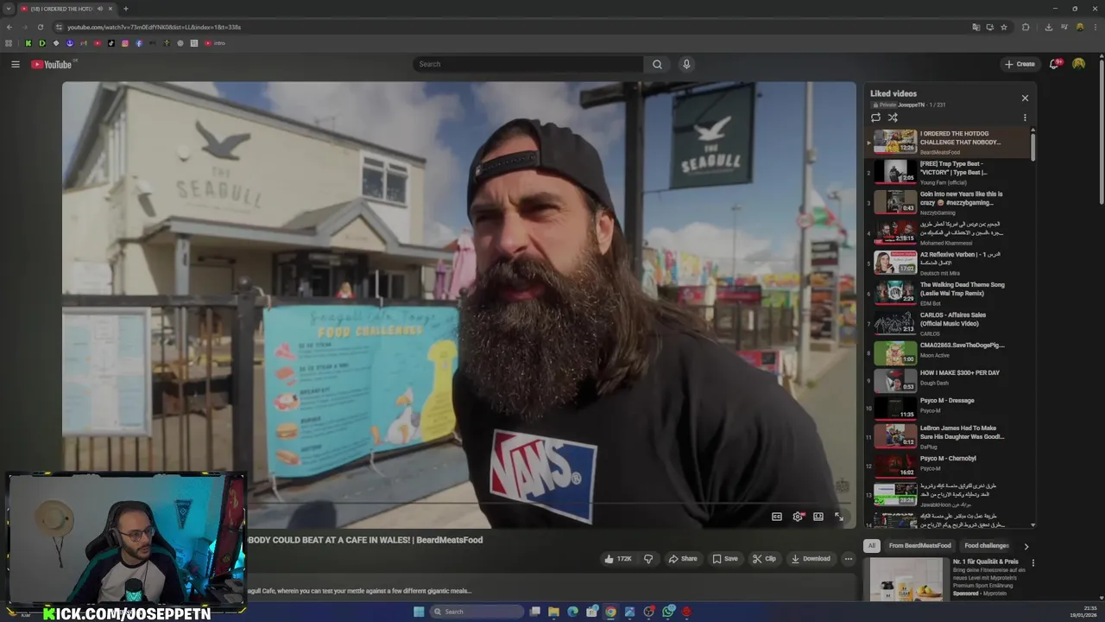Screen dimensions: 1105x622
Task: Open the YouTube guide hamburger menu
Action: pyautogui.click(x=15, y=64)
